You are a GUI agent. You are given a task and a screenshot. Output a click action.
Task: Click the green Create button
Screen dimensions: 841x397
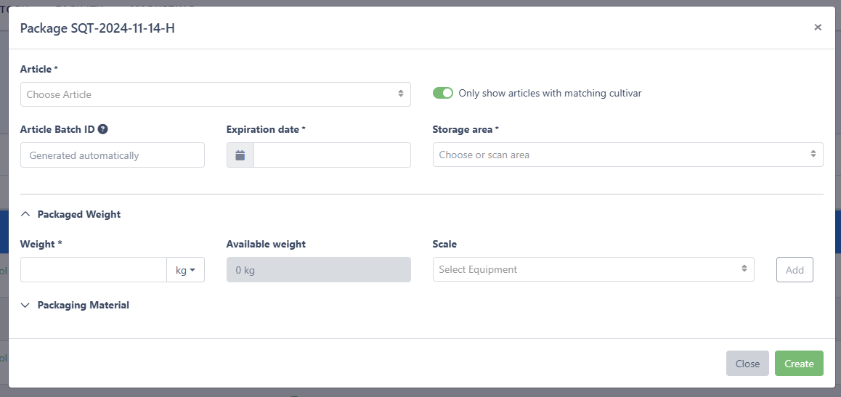(798, 364)
